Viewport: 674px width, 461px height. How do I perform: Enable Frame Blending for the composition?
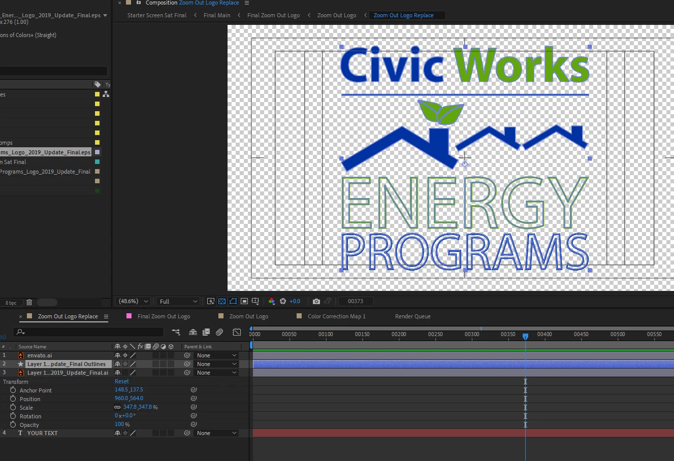coord(206,332)
